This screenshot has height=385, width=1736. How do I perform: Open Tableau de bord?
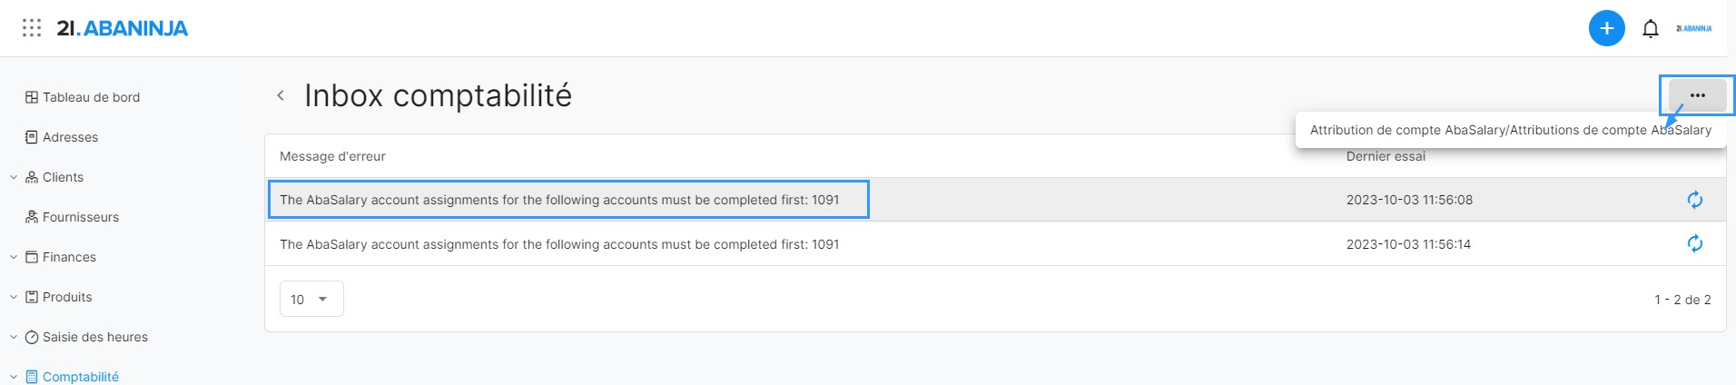[91, 97]
